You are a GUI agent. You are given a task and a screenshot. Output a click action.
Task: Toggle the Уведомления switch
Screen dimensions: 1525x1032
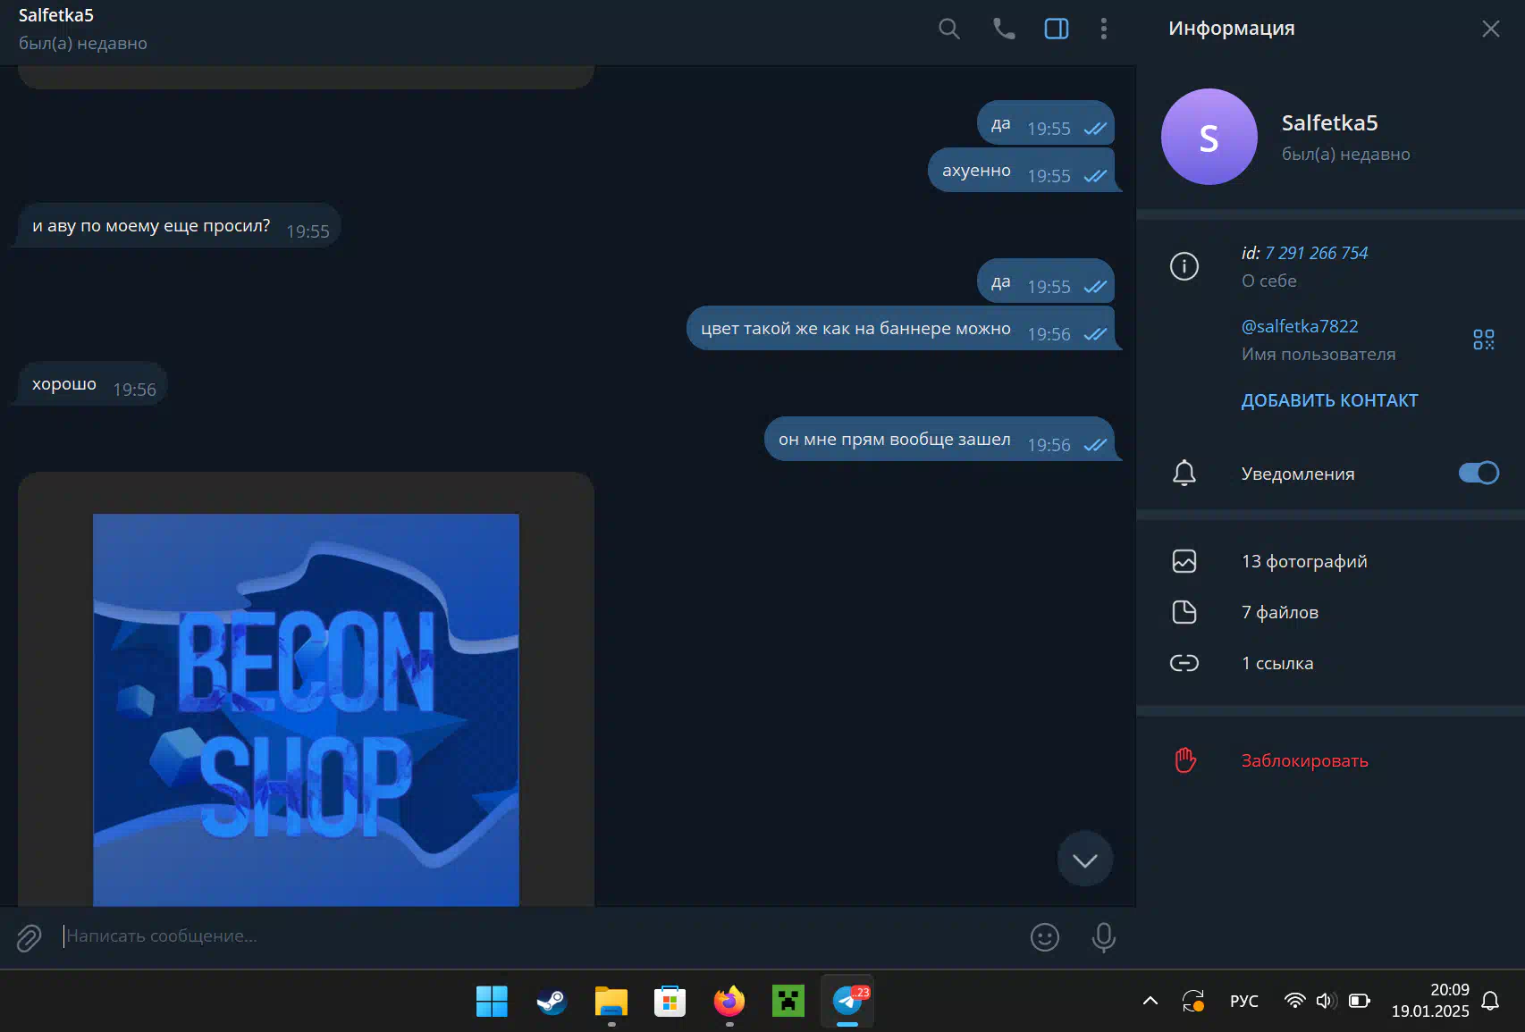point(1479,473)
